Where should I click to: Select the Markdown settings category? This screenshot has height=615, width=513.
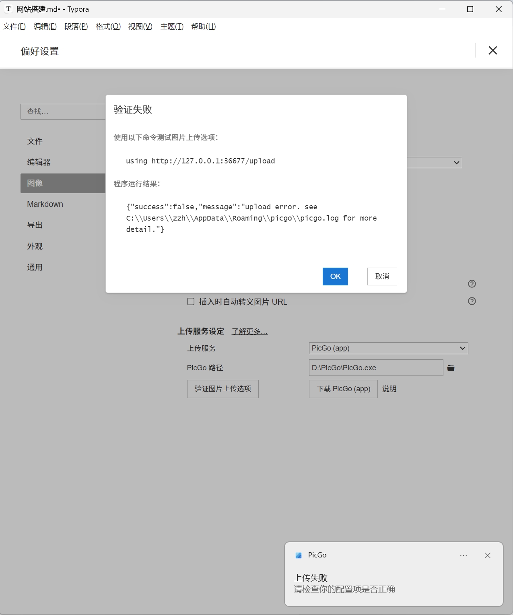(45, 204)
